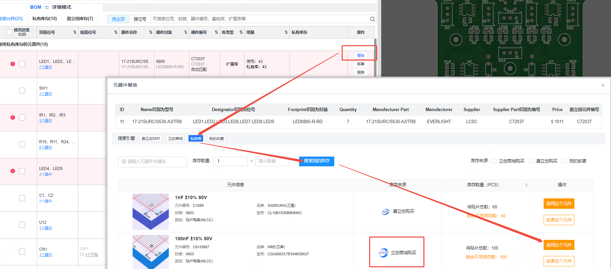The image size is (611, 269).
Task: Click red warning icon on LED1 row
Action: click(13, 64)
